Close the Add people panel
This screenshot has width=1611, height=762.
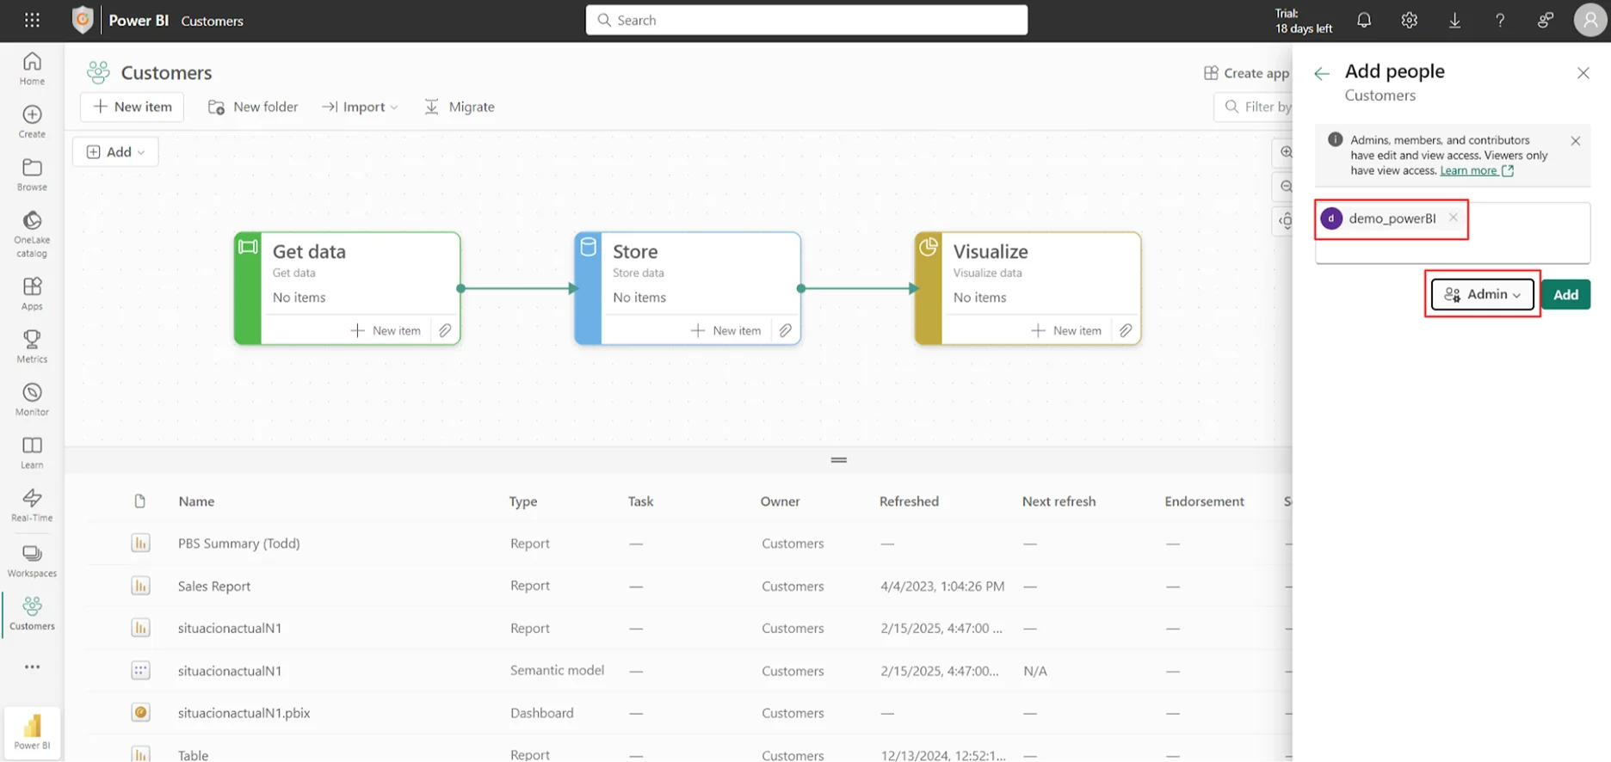[x=1583, y=73]
